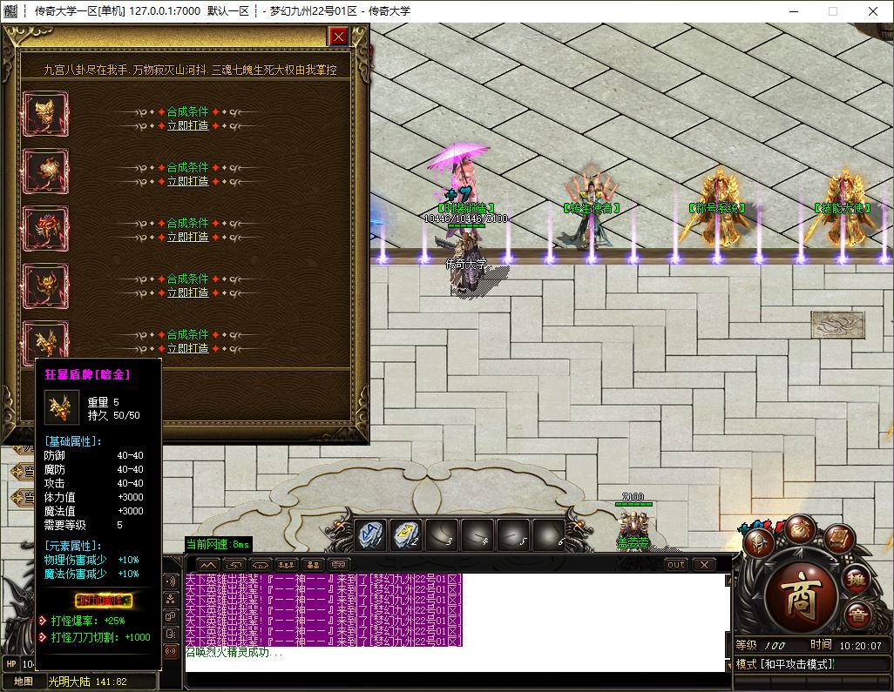Click 立即打造 in the fifth crafting row

tap(187, 348)
